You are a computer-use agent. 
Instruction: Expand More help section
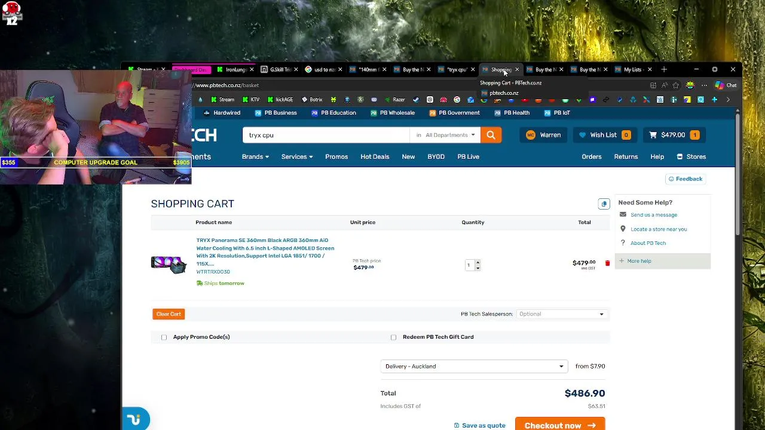662,261
